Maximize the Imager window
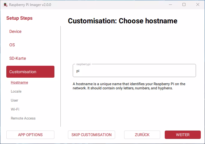 point(184,5)
